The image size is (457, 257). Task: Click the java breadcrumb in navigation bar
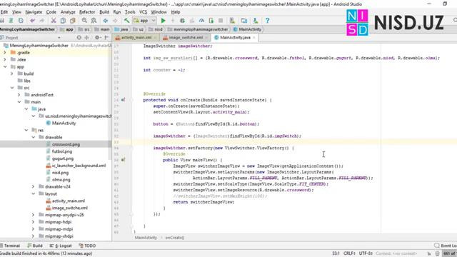click(121, 29)
